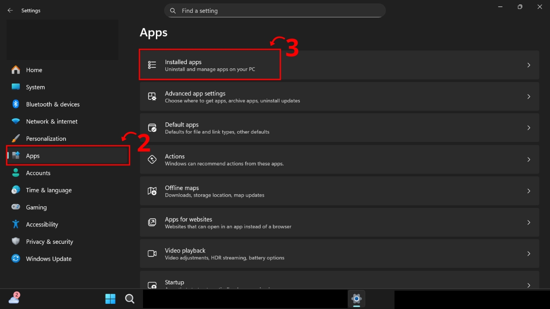Click the Advanced app settings icon
Image resolution: width=550 pixels, height=309 pixels.
pyautogui.click(x=152, y=97)
